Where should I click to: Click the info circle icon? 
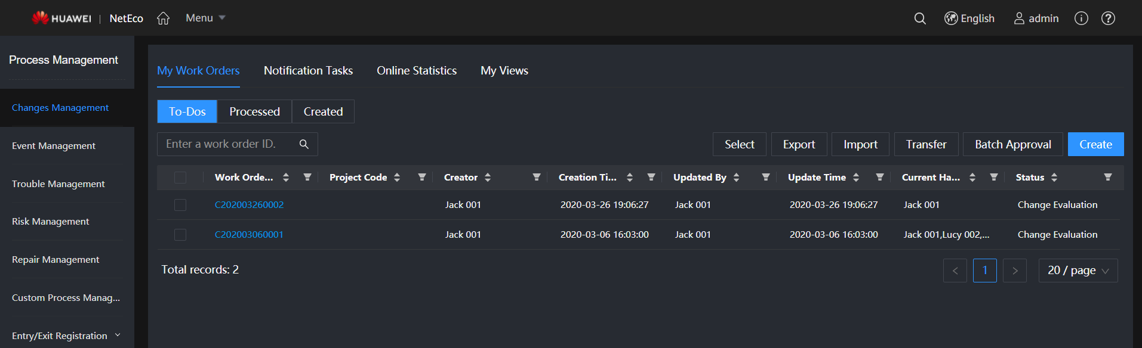pos(1081,18)
